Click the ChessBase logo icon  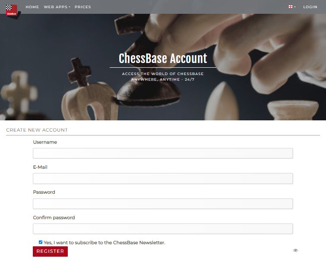pyautogui.click(x=13, y=11)
